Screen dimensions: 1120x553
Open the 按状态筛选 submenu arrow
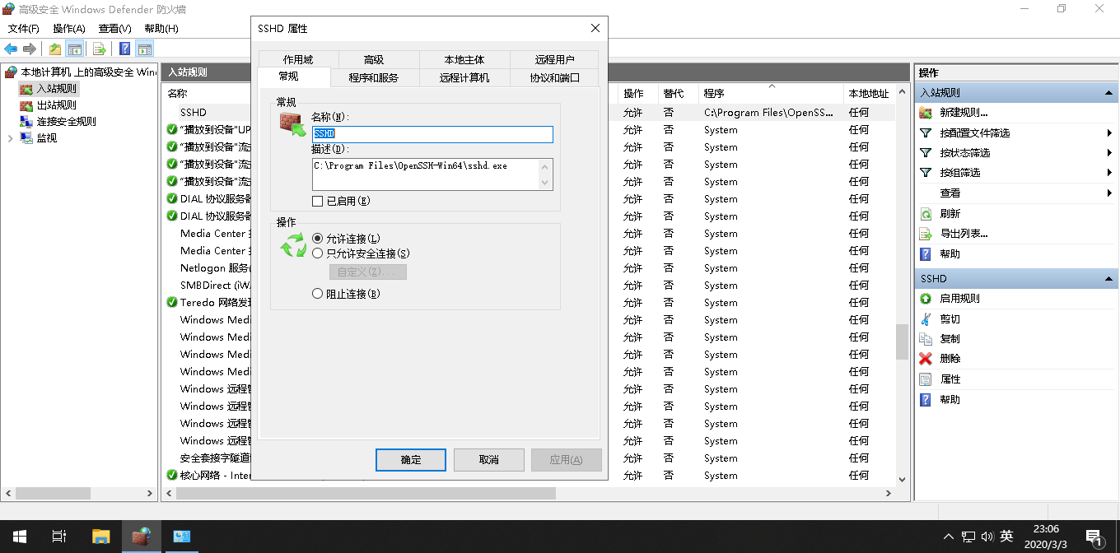click(x=1110, y=153)
